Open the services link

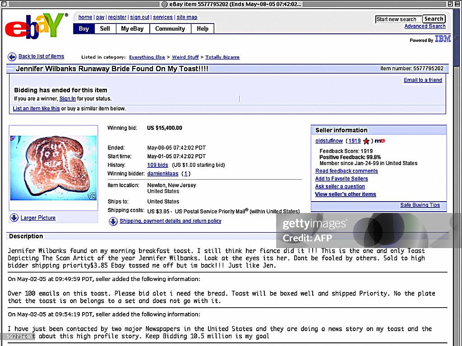point(162,17)
